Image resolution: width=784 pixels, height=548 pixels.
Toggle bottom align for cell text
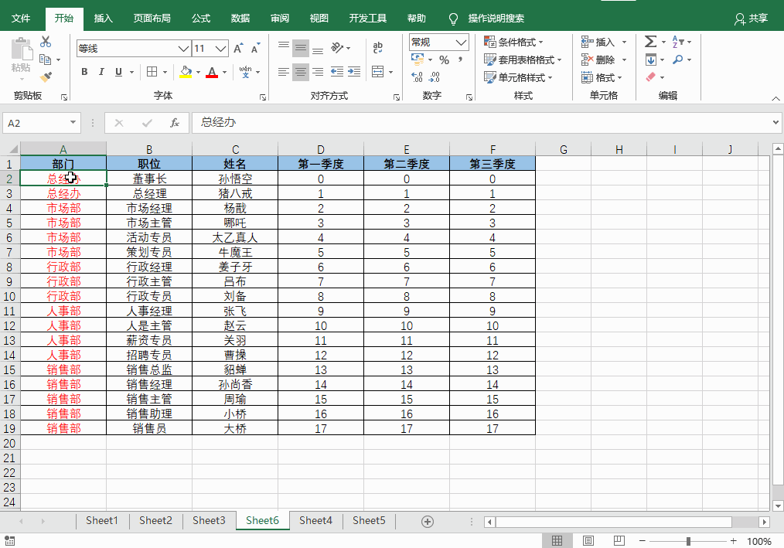pos(318,48)
